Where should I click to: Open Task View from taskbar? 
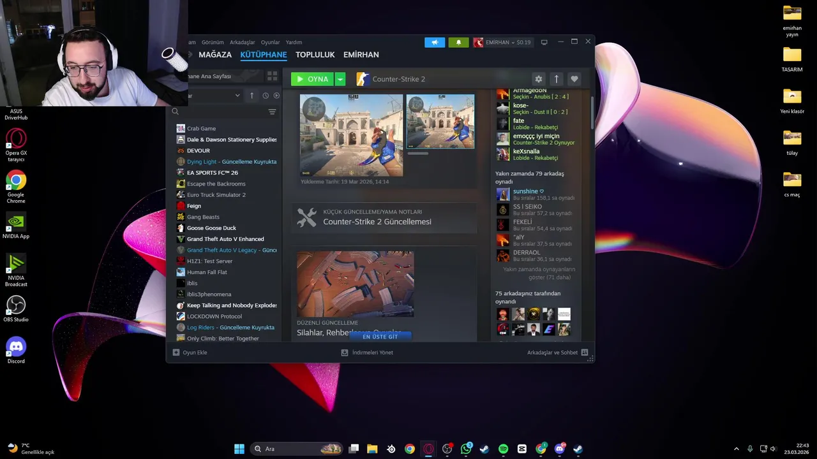pyautogui.click(x=354, y=449)
